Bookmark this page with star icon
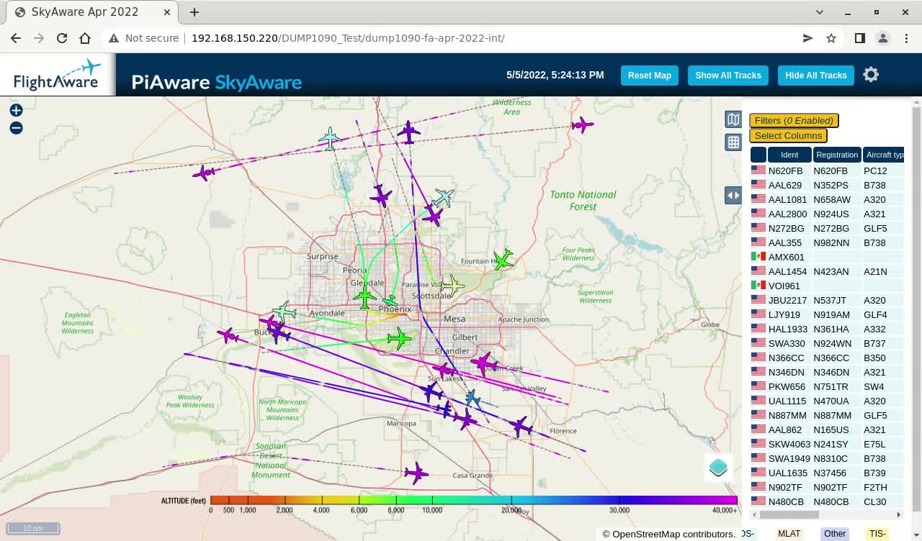The image size is (922, 541). tap(831, 38)
